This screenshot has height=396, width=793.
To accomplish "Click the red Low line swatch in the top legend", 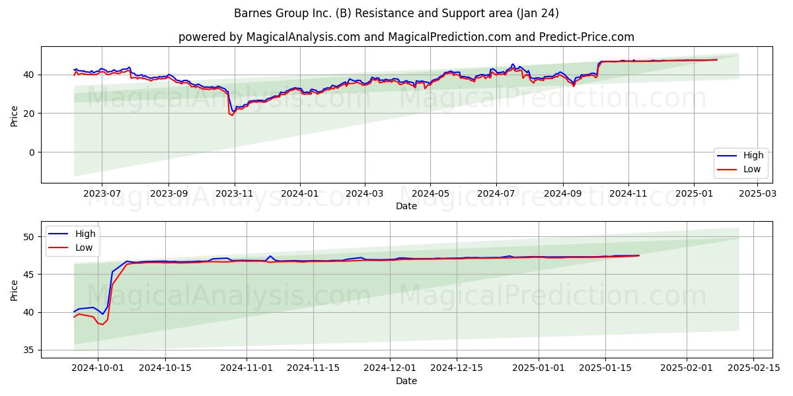I will coord(728,169).
